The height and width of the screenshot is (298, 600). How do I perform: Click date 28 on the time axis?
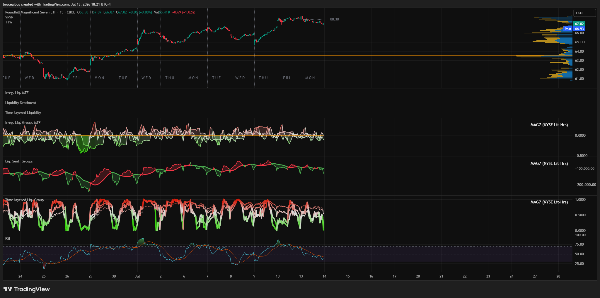pos(558,276)
